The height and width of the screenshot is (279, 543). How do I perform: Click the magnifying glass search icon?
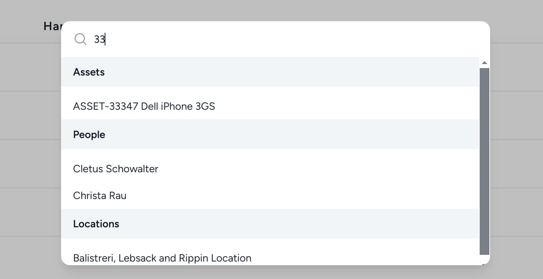point(80,39)
